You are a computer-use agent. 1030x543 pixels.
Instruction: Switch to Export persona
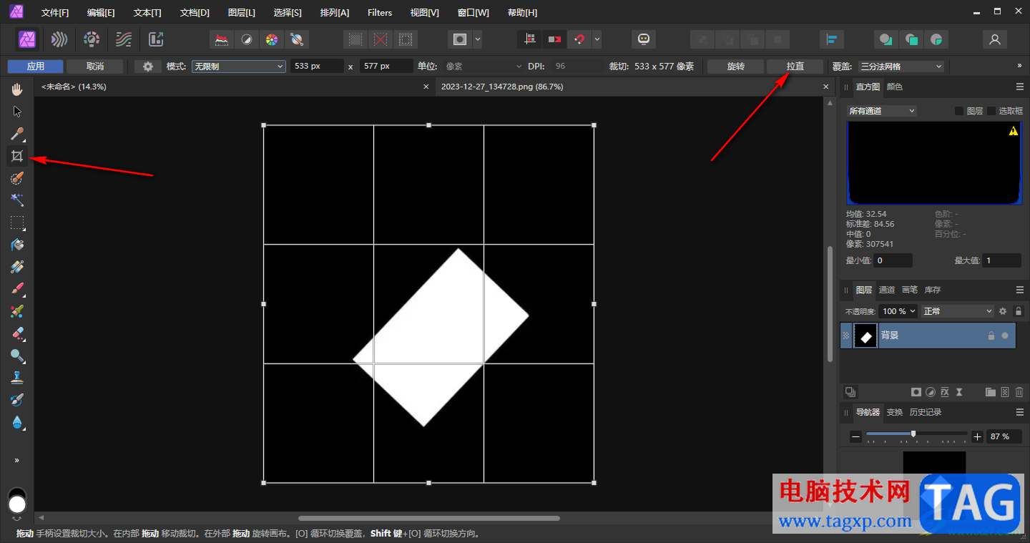[x=156, y=39]
